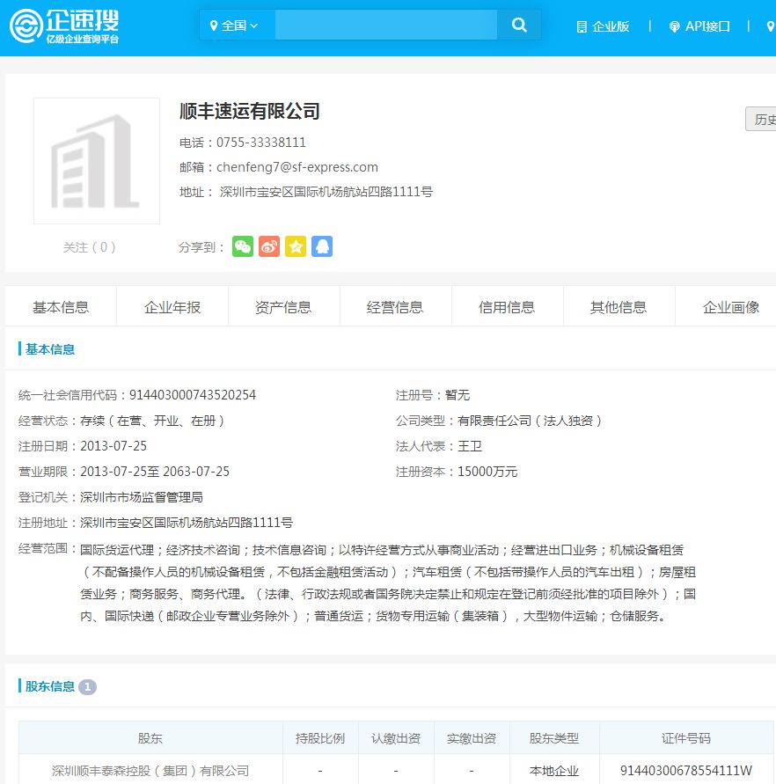
Task: Share the company to WeChat
Action: 243,246
